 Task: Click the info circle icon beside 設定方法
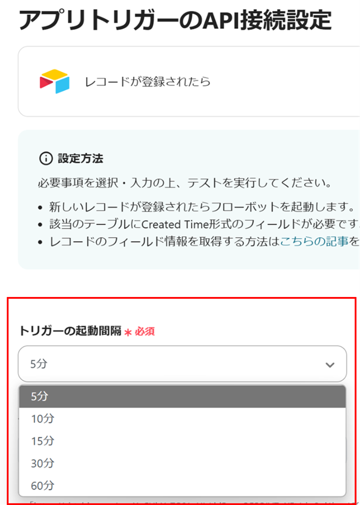[46, 158]
